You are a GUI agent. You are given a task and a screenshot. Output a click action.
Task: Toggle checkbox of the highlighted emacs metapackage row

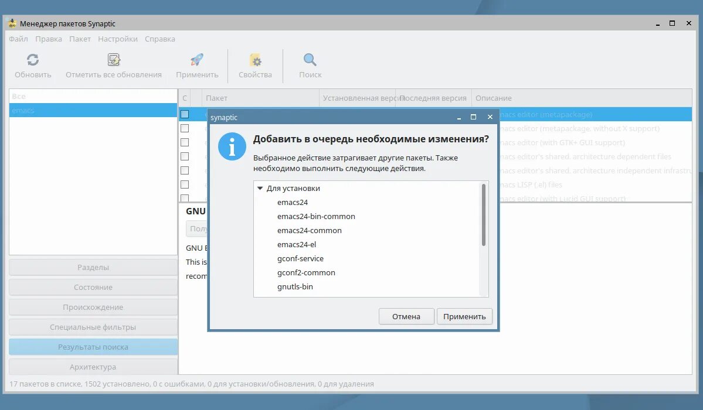click(185, 114)
